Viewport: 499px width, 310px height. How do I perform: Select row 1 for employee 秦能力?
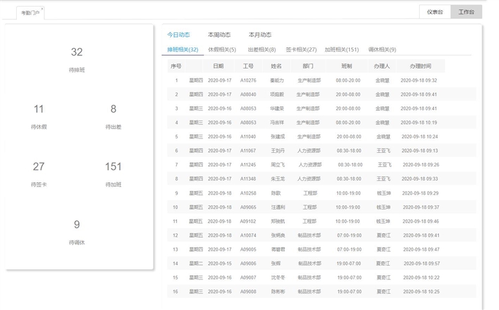[x=277, y=80]
